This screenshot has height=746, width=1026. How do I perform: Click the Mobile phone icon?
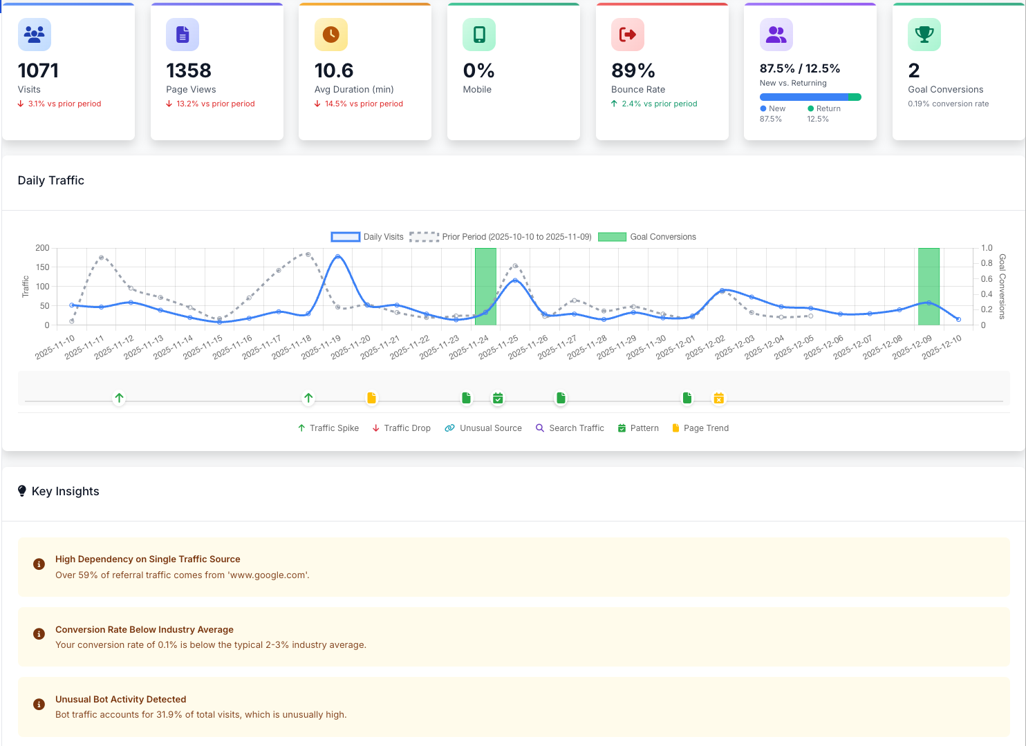point(479,34)
